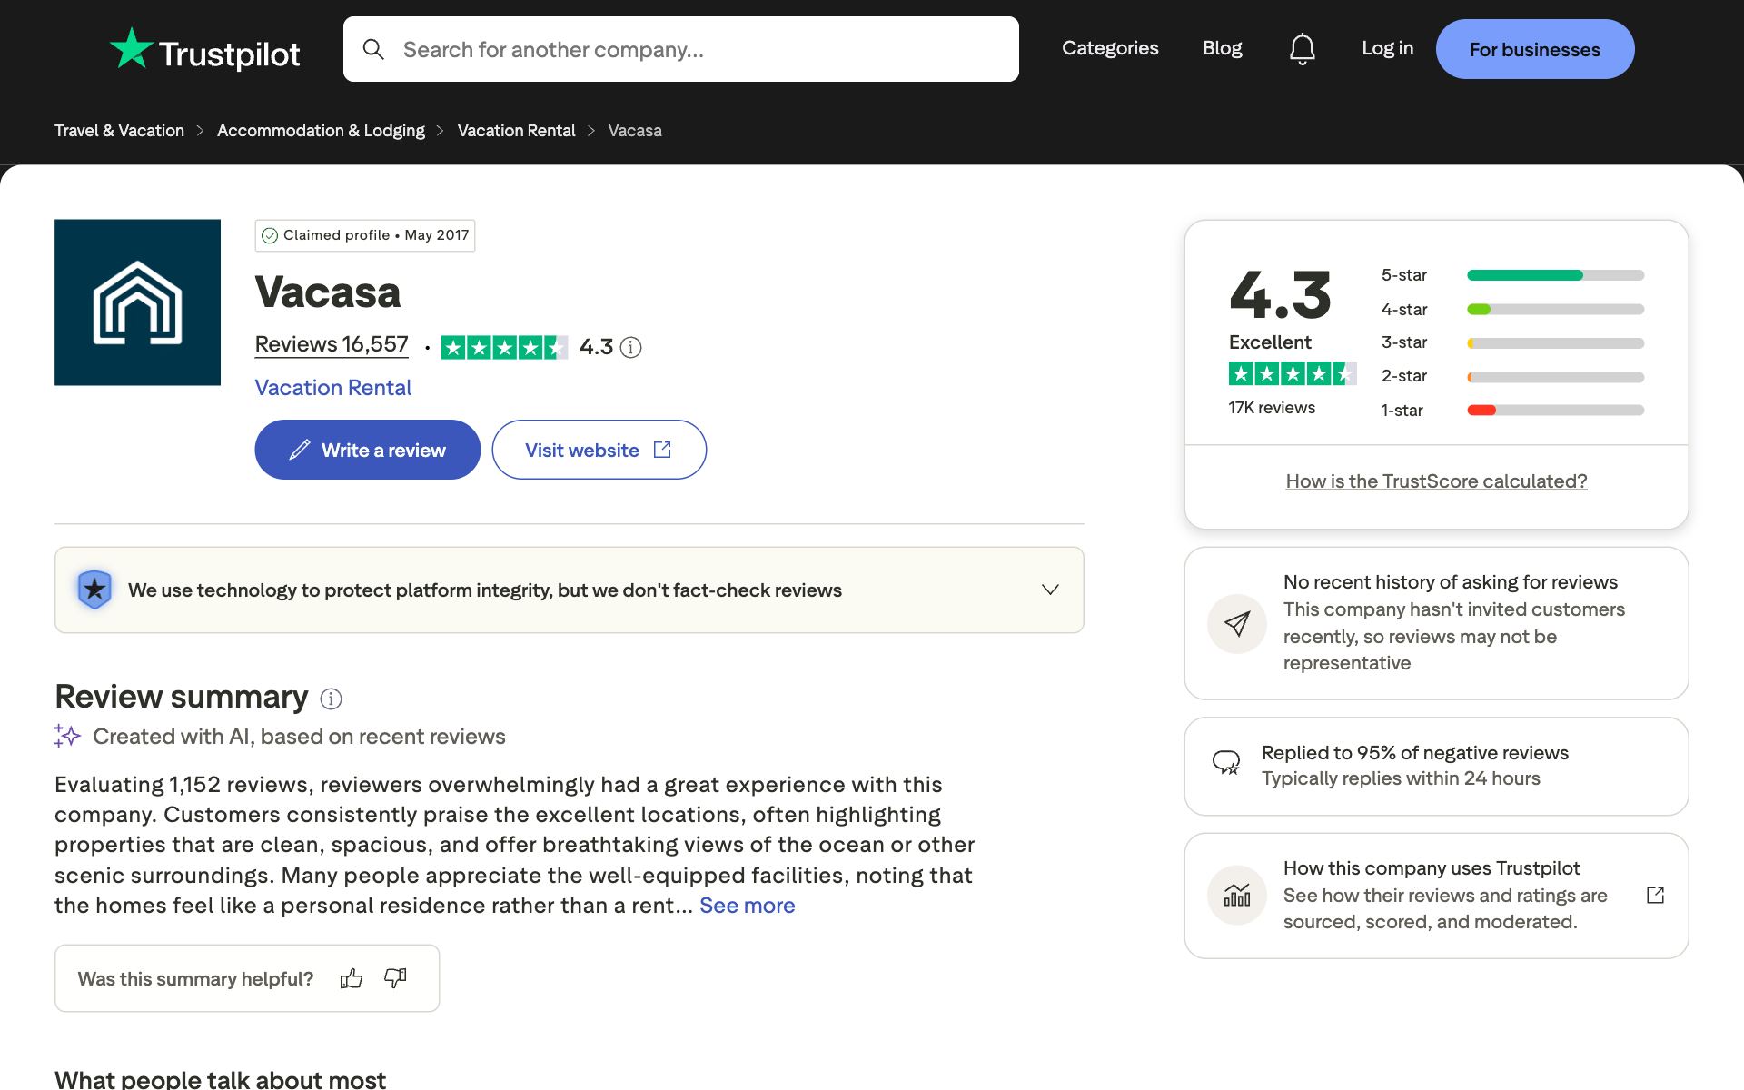Click the AI sparkle icon
This screenshot has height=1090, width=1744.
pos(67,736)
